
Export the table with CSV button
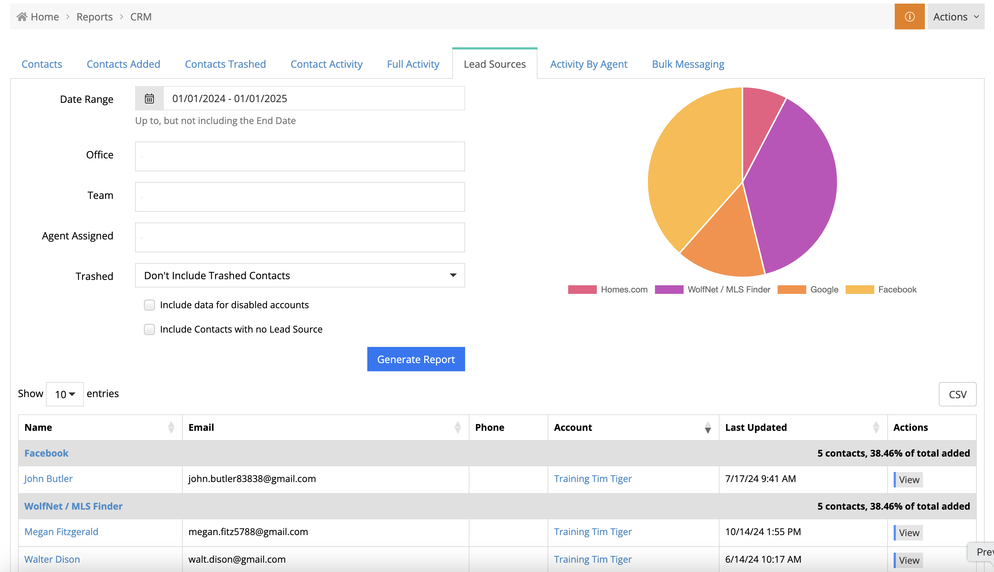(x=957, y=394)
